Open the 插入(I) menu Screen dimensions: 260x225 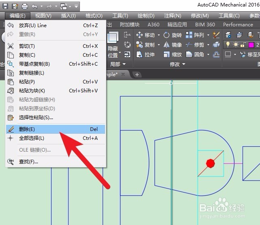(69, 16)
